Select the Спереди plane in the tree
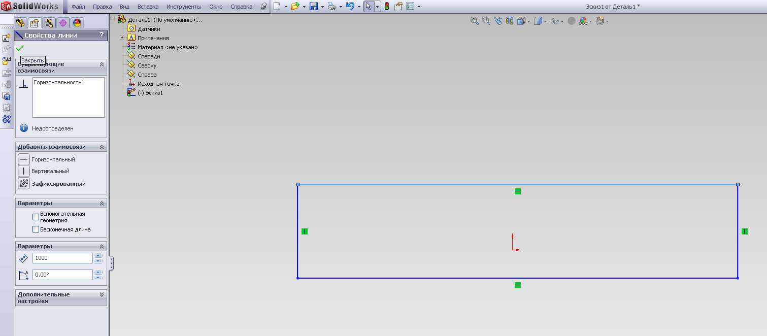 coord(149,56)
